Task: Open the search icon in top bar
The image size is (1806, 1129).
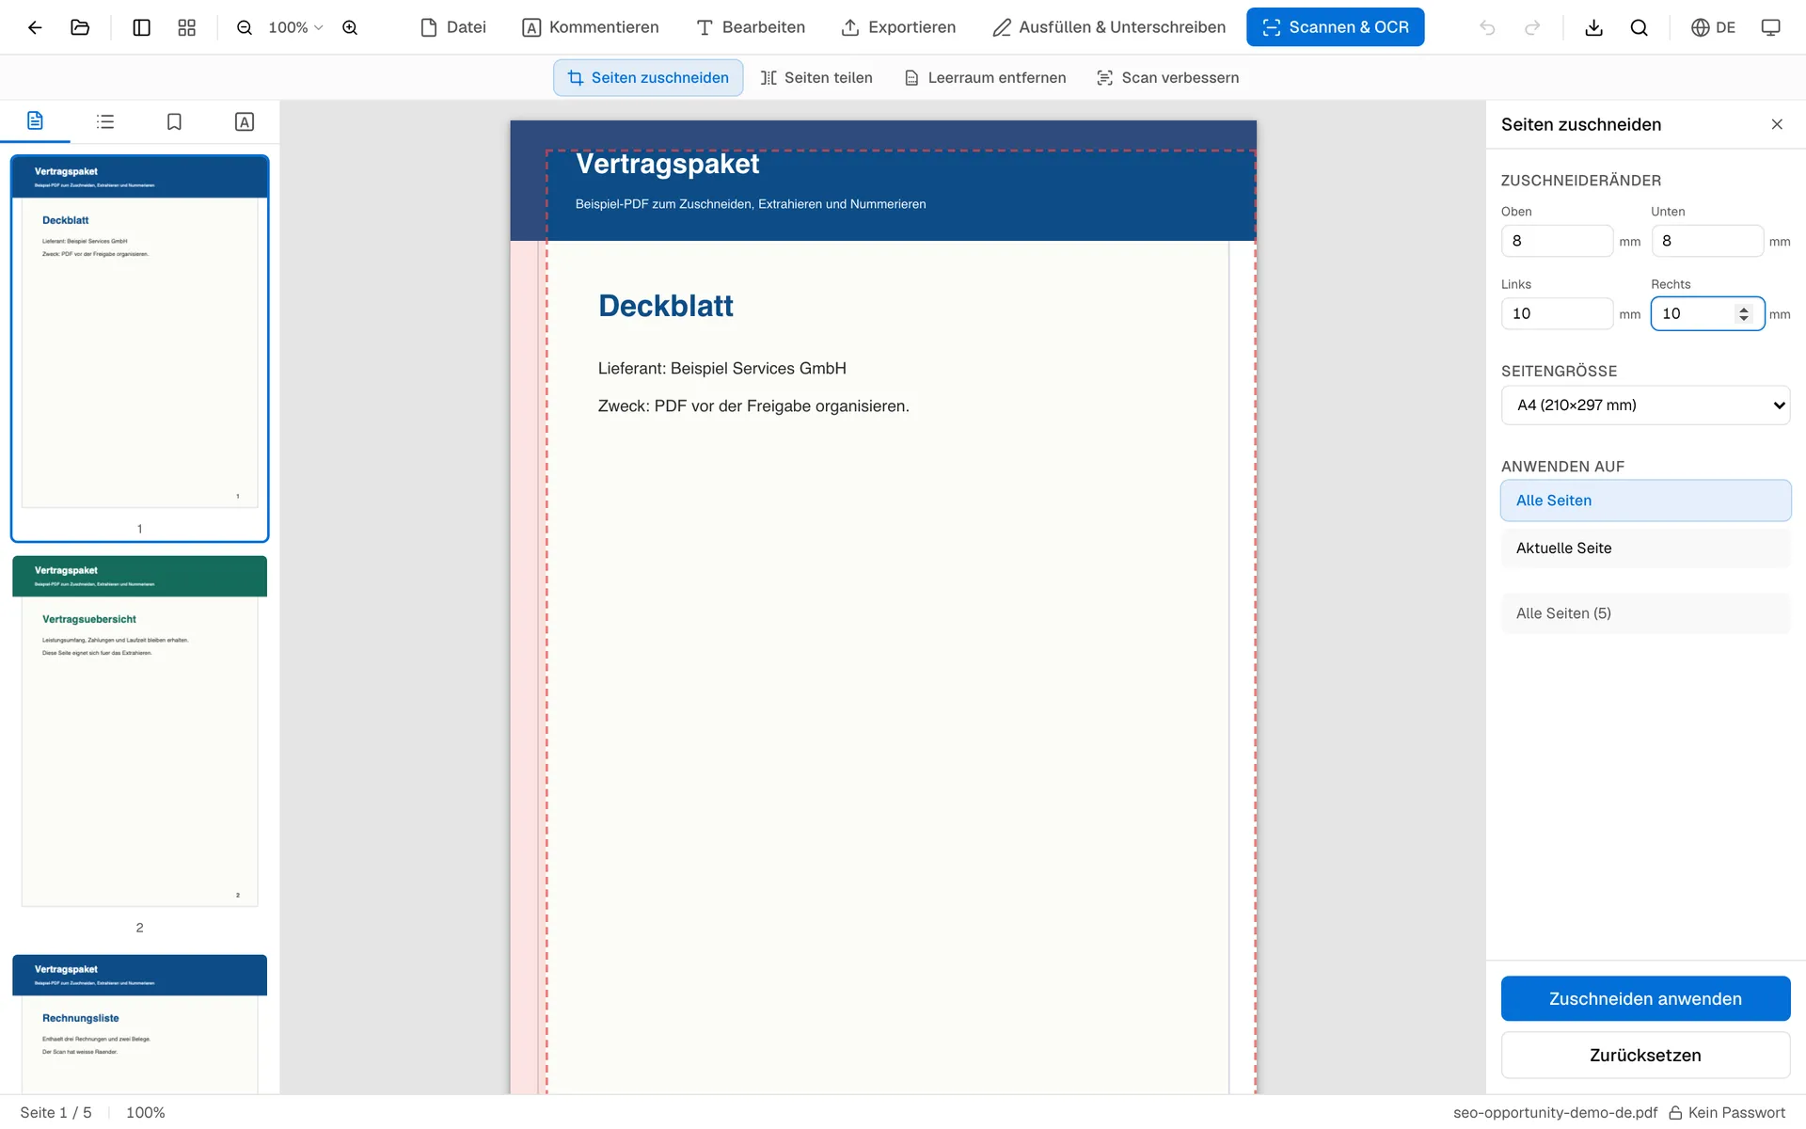Action: (x=1639, y=27)
